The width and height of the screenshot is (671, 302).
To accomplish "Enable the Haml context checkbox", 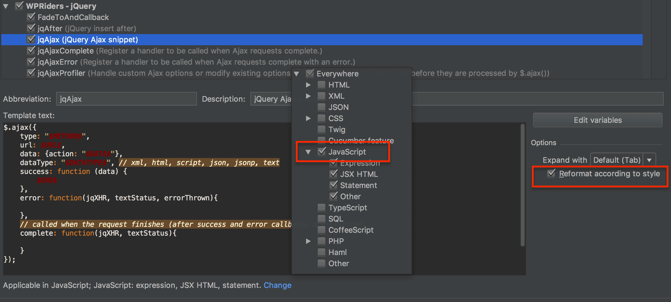I will click(x=322, y=252).
